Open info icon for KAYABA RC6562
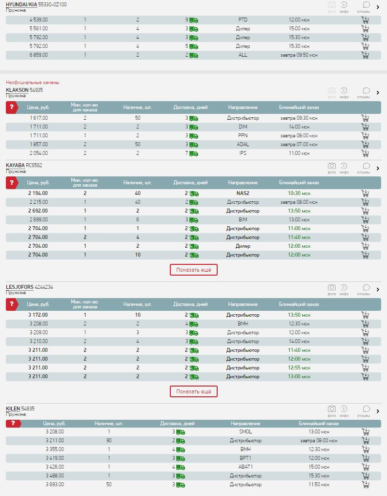This screenshot has height=496, width=387. [344, 168]
